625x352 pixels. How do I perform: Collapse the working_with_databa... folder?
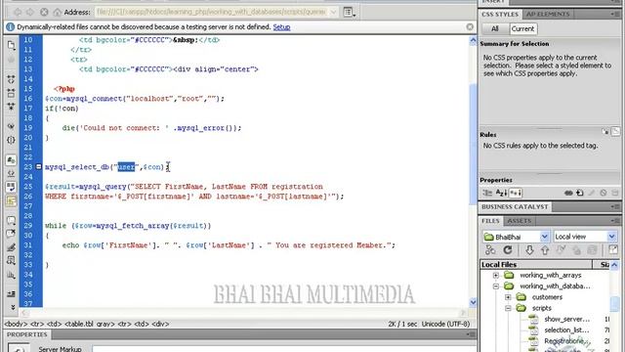(x=495, y=286)
